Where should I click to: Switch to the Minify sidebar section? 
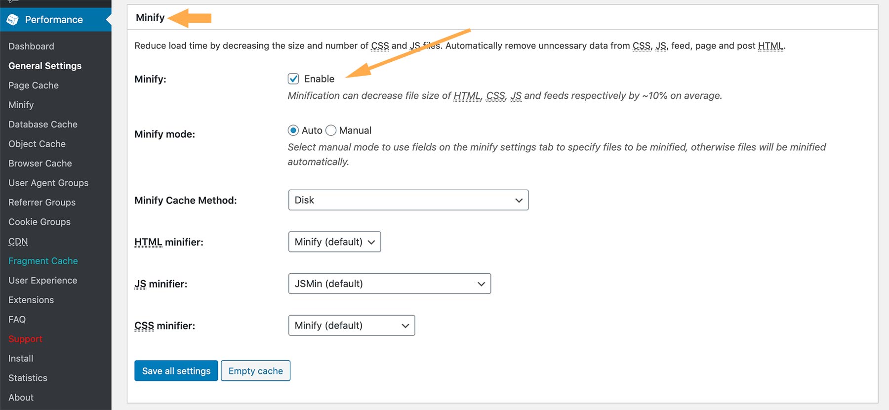[21, 105]
